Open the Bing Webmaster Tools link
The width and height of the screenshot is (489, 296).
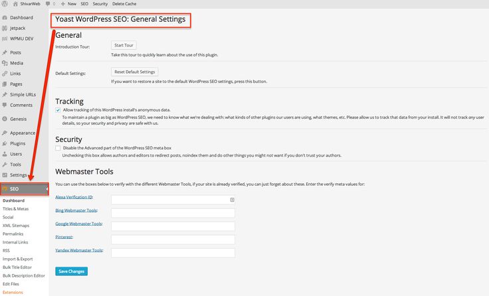coord(76,210)
